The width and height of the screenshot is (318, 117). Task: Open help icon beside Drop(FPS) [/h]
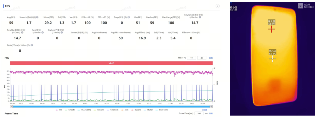tap(129, 17)
